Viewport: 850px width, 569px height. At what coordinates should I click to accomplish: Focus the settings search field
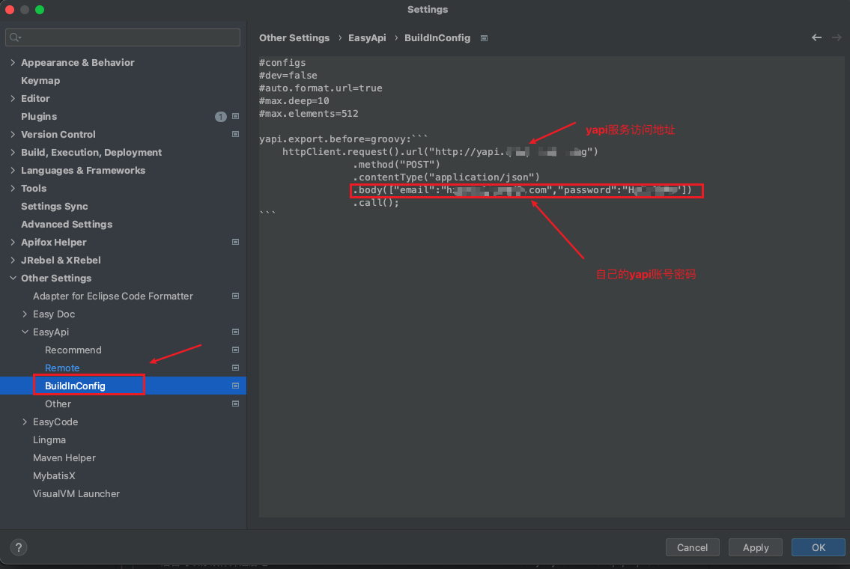(x=123, y=37)
